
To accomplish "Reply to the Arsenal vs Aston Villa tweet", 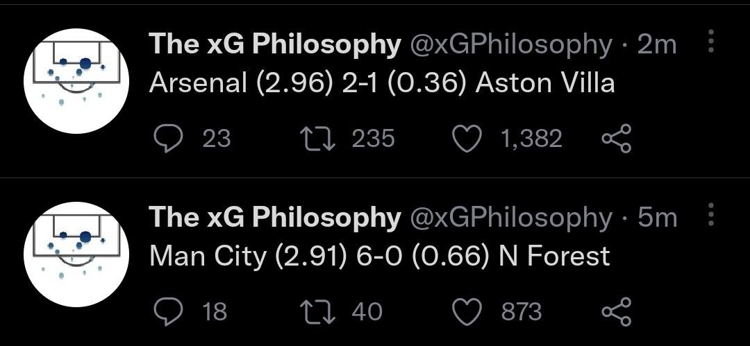I will point(167,139).
